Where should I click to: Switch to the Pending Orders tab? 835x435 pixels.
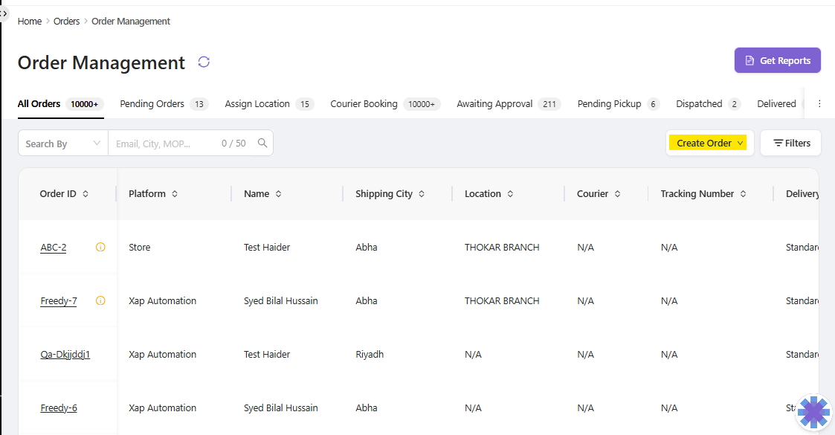152,104
